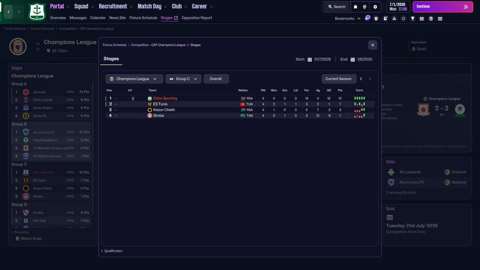Image resolution: width=480 pixels, height=270 pixels.
Task: Open Match Rules button in Stages panel
Action: point(28,238)
